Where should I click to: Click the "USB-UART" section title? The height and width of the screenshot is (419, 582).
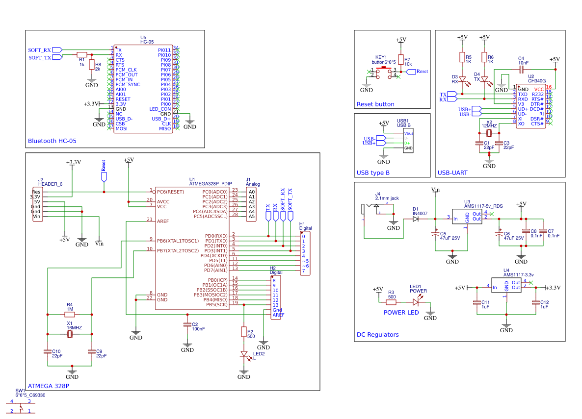click(x=452, y=173)
